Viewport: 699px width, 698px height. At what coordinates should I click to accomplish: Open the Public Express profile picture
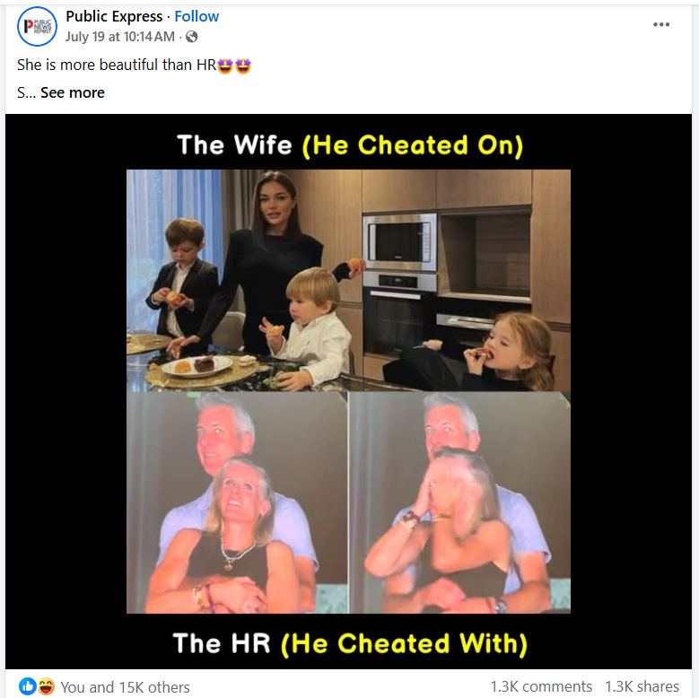click(x=37, y=26)
